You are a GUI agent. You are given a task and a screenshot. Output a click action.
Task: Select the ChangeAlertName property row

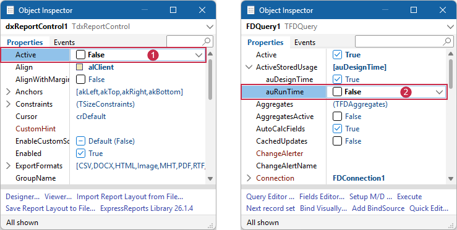(x=344, y=166)
